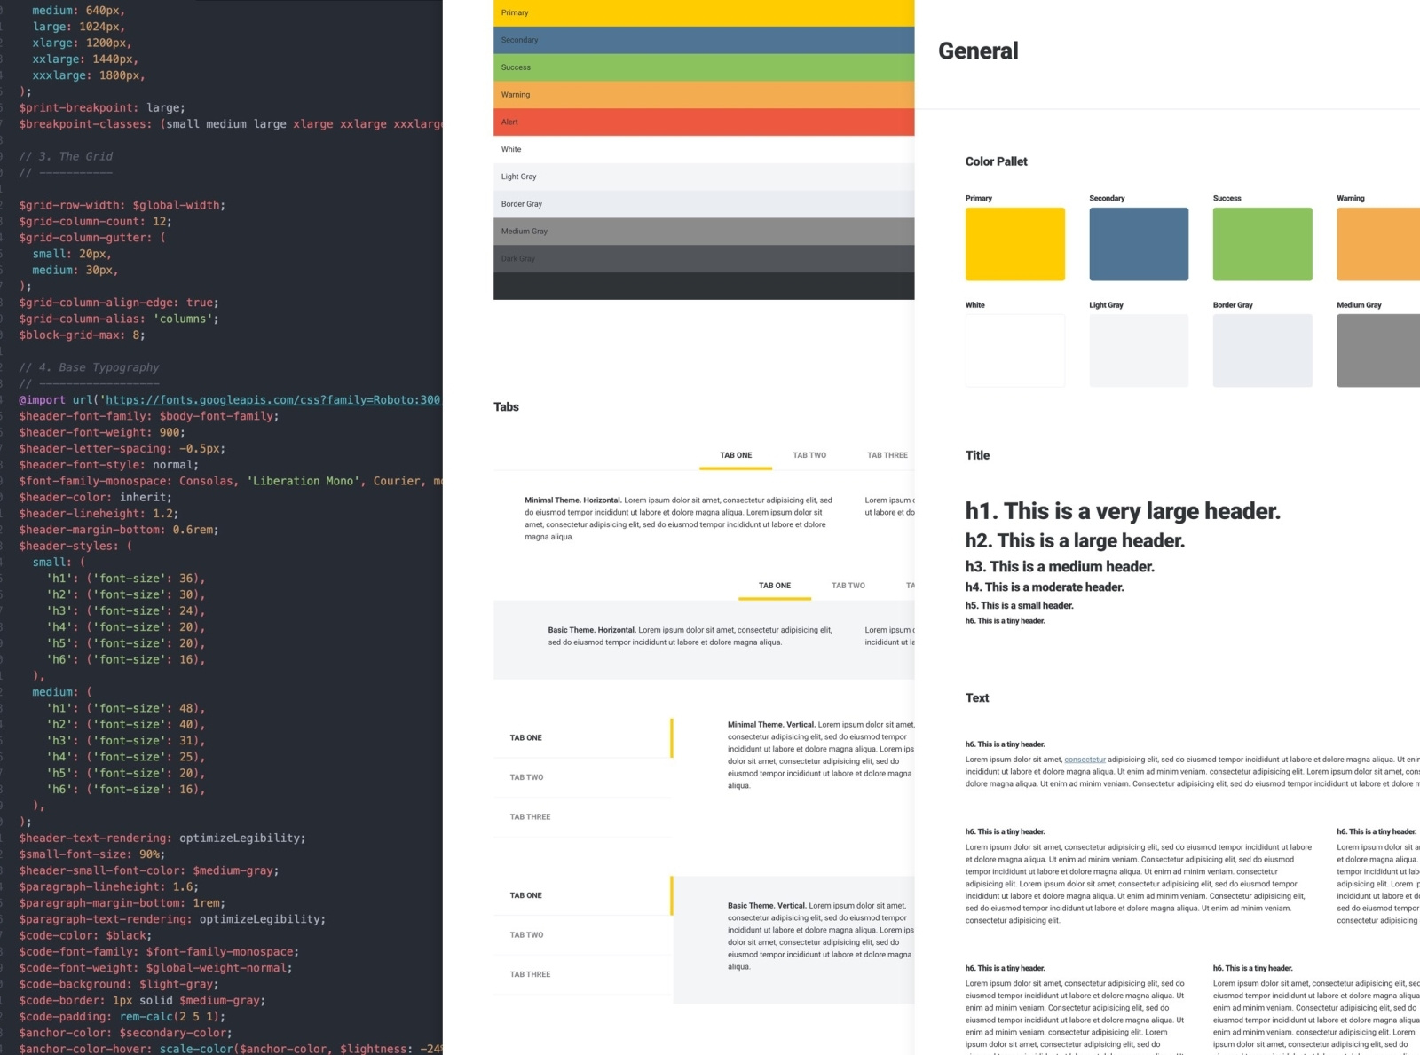Image resolution: width=1420 pixels, height=1055 pixels.
Task: Click the Success green color swatch
Action: coord(1262,243)
